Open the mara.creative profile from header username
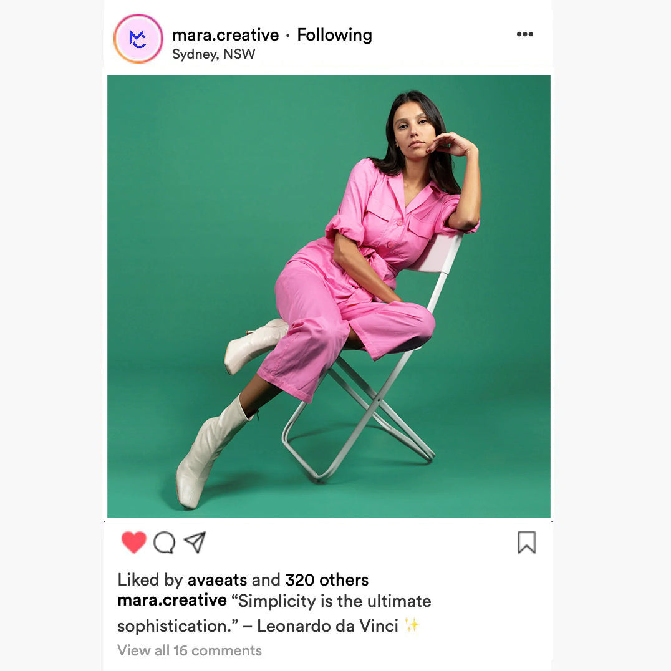This screenshot has width=671, height=671. tap(226, 35)
